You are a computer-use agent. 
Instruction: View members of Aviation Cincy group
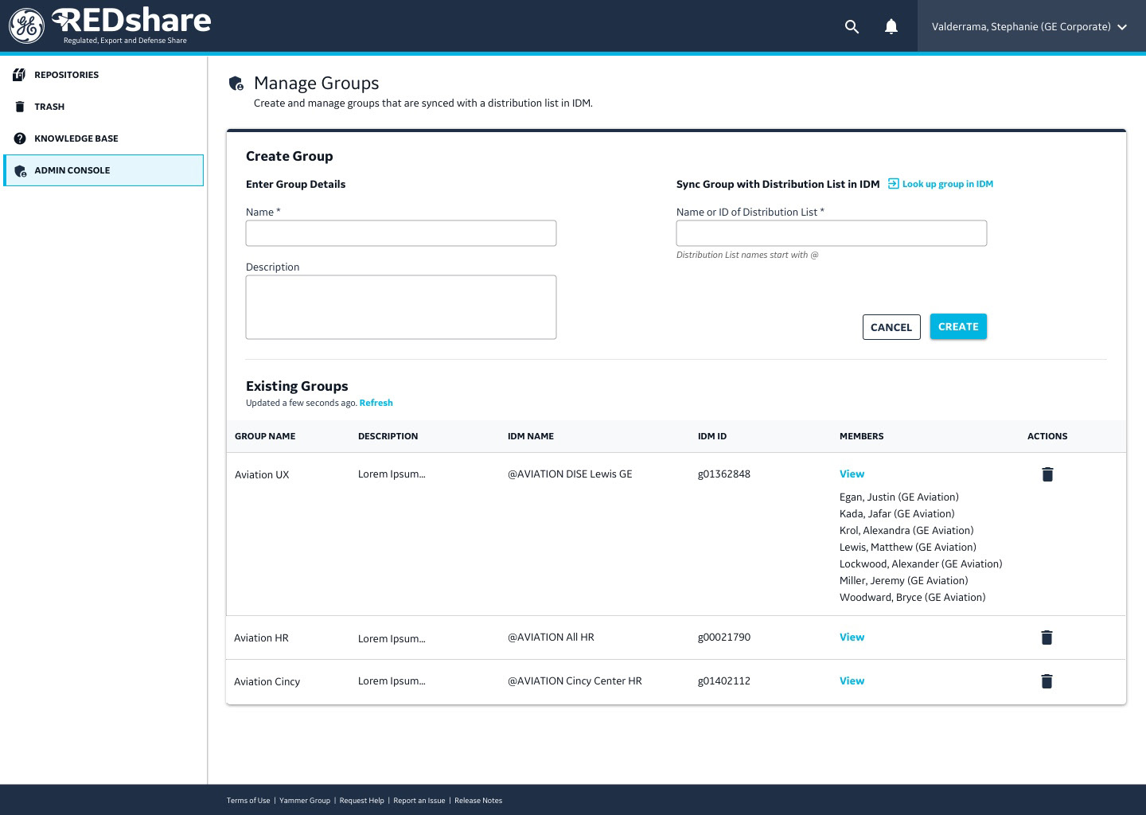coord(852,680)
